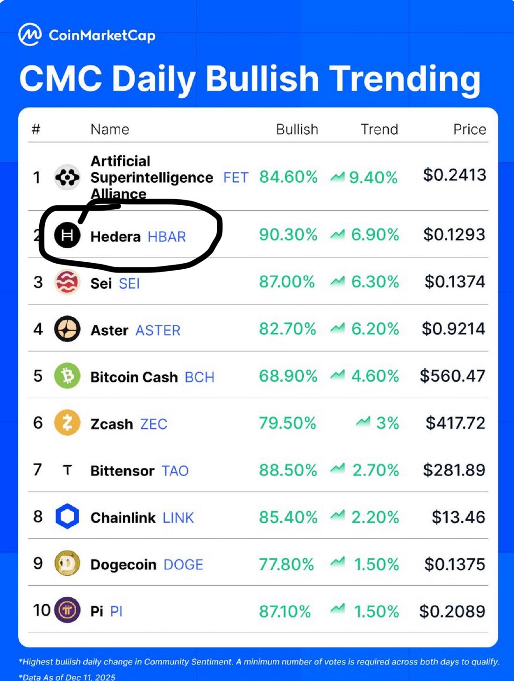Click the DOGE ticker symbol
Viewport: 514px width, 681px height.
point(183,565)
